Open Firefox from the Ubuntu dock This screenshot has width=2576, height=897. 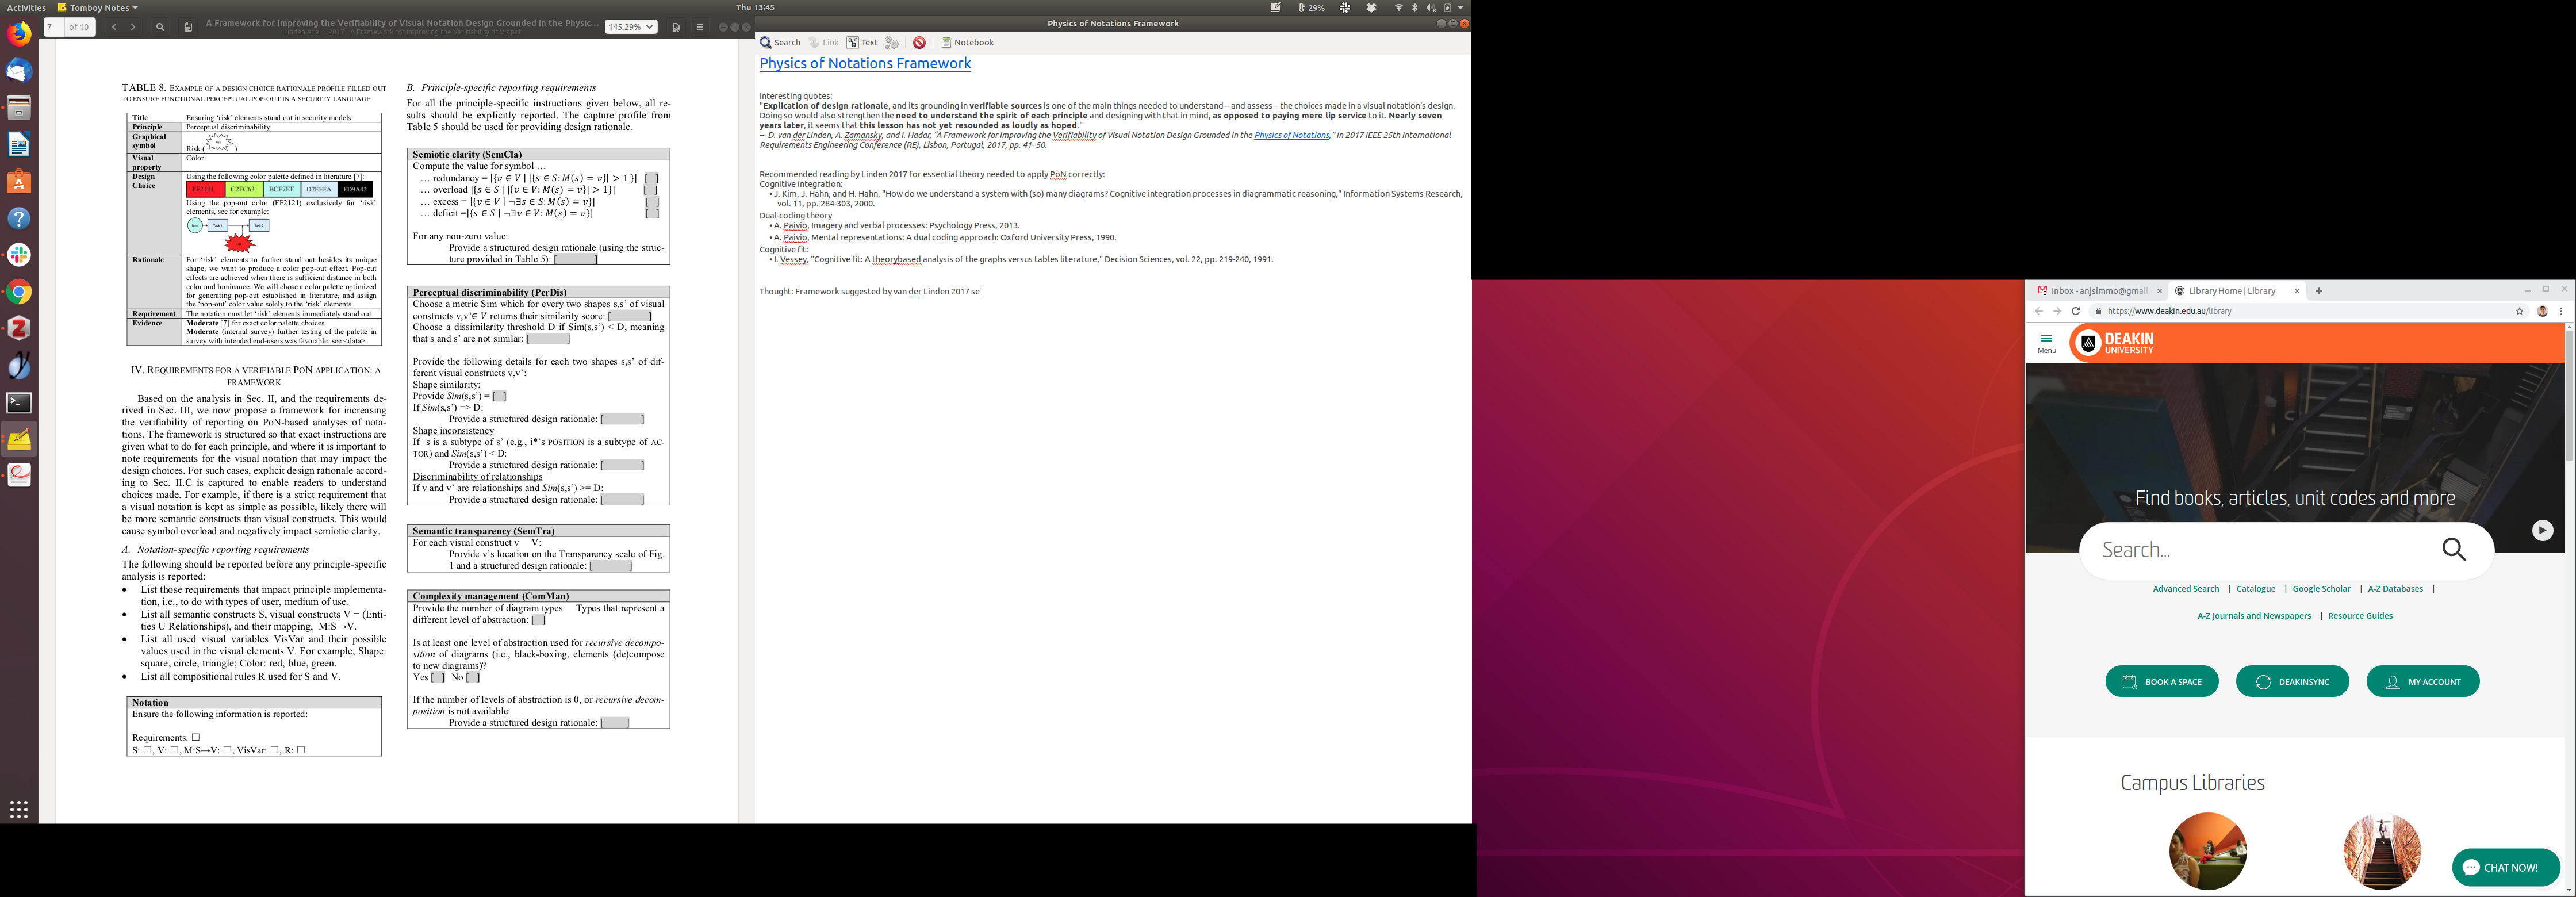click(19, 35)
